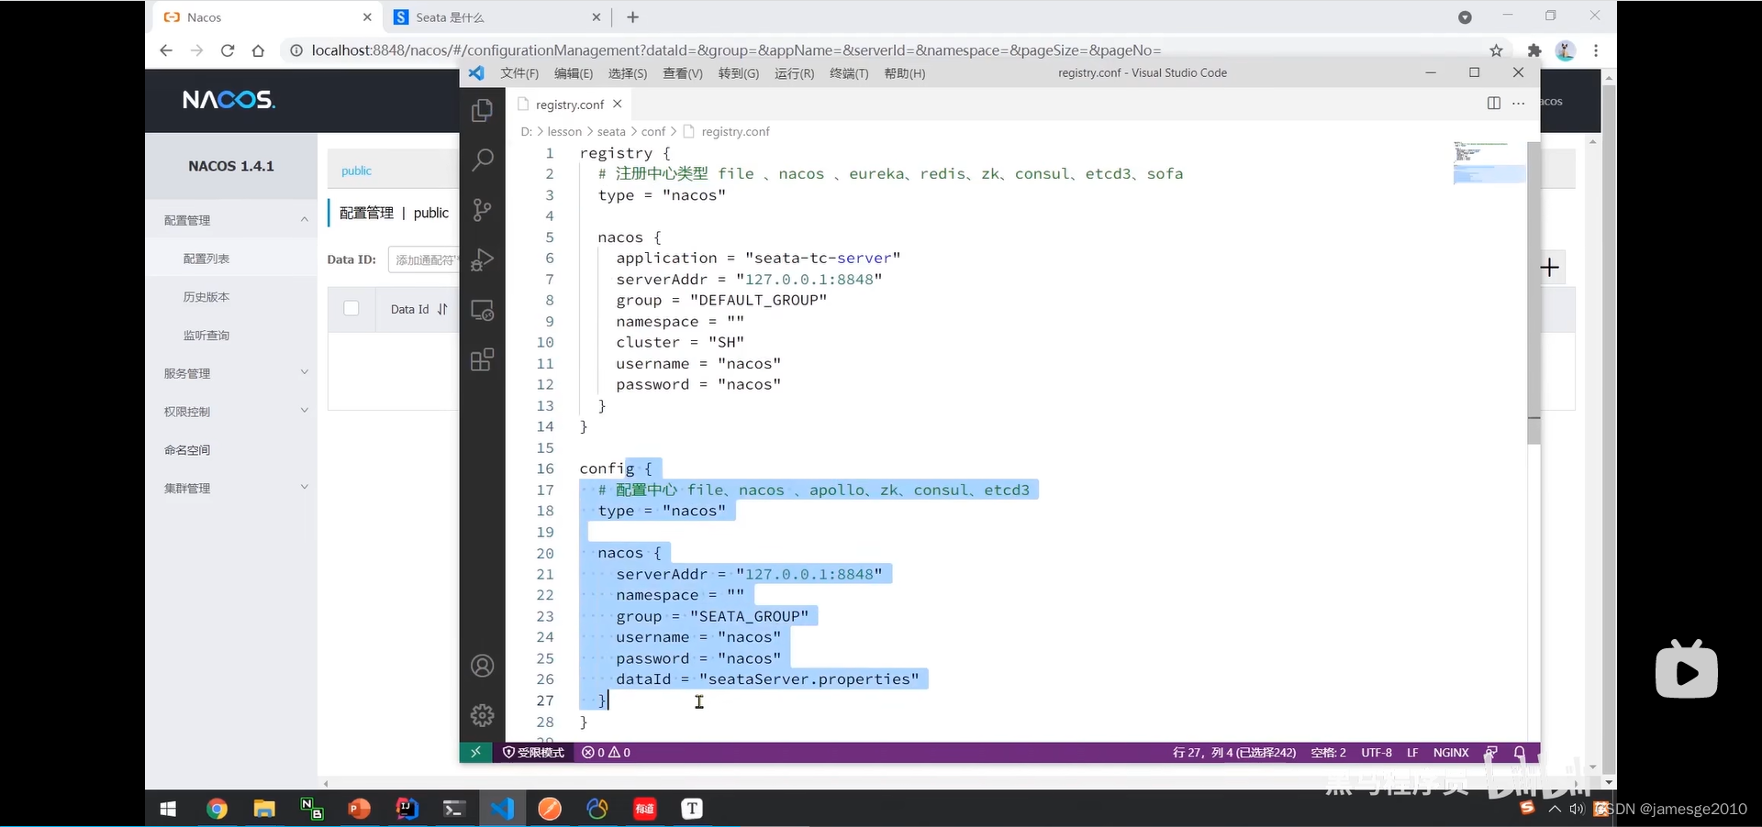Image resolution: width=1762 pixels, height=827 pixels.
Task: Split the editor to the right
Action: click(x=1493, y=103)
